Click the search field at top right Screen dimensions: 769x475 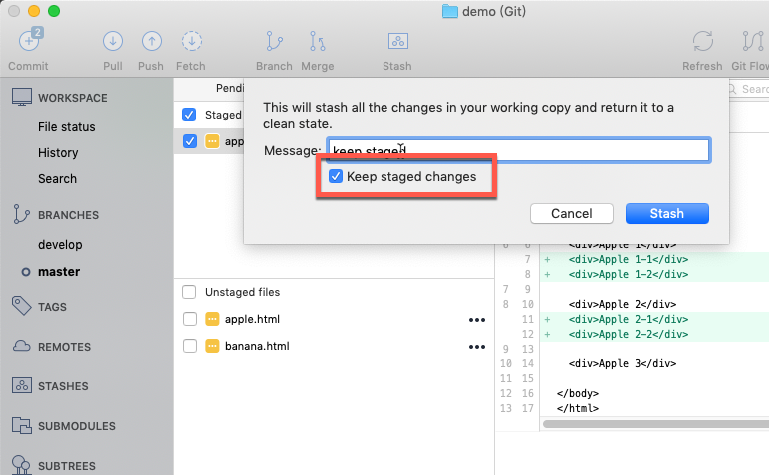[749, 89]
